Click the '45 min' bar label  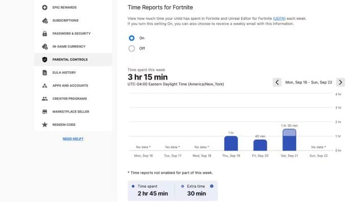[x=260, y=136]
